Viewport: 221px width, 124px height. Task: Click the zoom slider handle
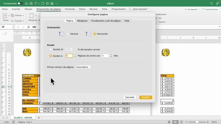(197, 122)
